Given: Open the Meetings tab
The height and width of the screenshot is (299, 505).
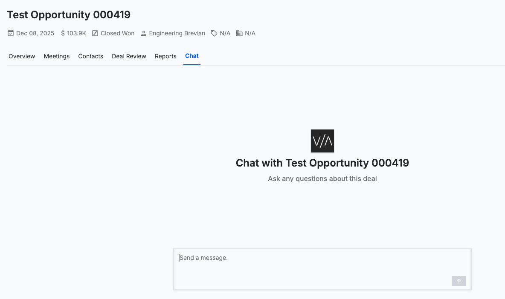Looking at the screenshot, I should 56,56.
